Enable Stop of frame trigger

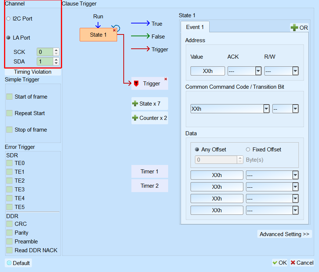tap(9, 130)
